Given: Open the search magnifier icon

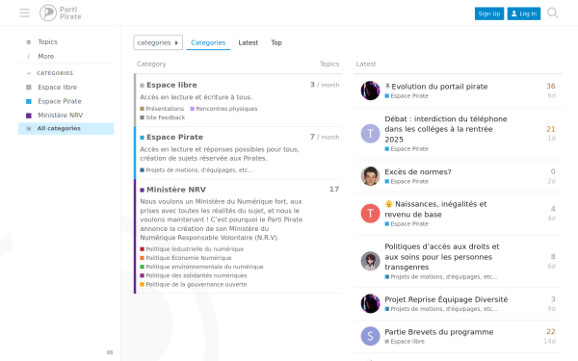Looking at the screenshot, I should click(x=553, y=13).
